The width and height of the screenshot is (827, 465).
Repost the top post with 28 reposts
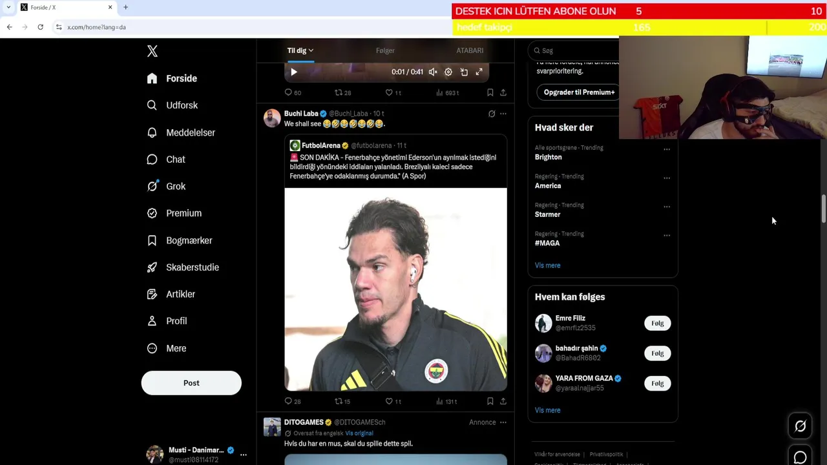coord(342,92)
